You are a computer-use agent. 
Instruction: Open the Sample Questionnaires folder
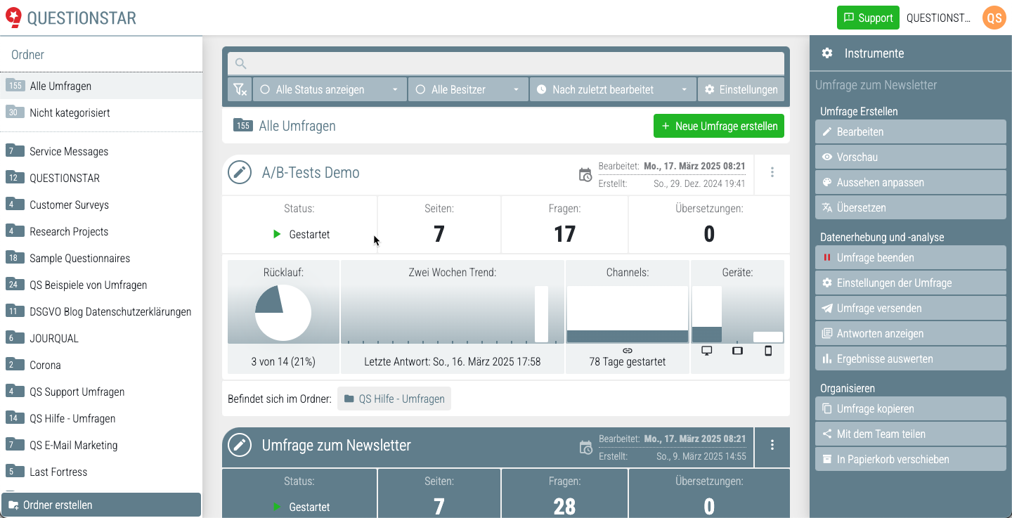101,258
